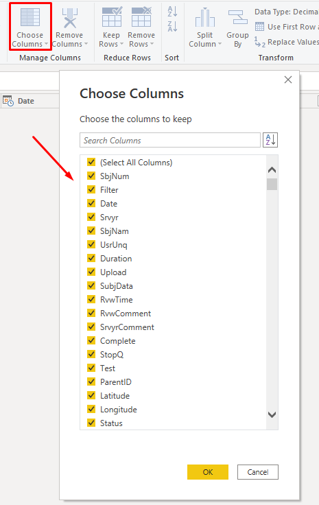Toggle the Latitude column checkbox

point(91,395)
